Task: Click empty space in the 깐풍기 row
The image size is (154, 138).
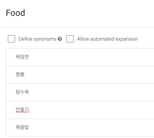Action: tap(91, 110)
